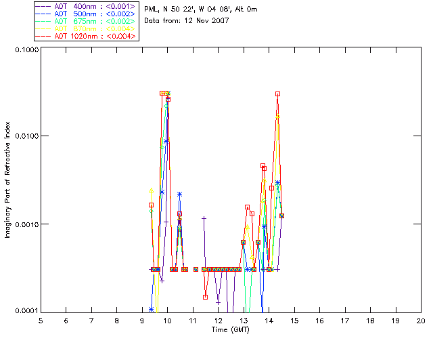Select the AOT 500nm blue legend entry
The width and height of the screenshot is (433, 347).
click(x=87, y=13)
